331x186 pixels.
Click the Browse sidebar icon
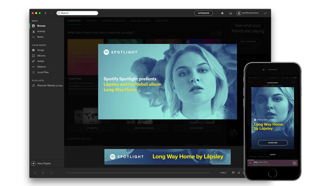[x=34, y=26]
